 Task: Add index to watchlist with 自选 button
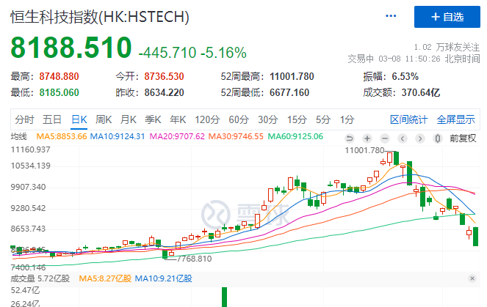(447, 17)
